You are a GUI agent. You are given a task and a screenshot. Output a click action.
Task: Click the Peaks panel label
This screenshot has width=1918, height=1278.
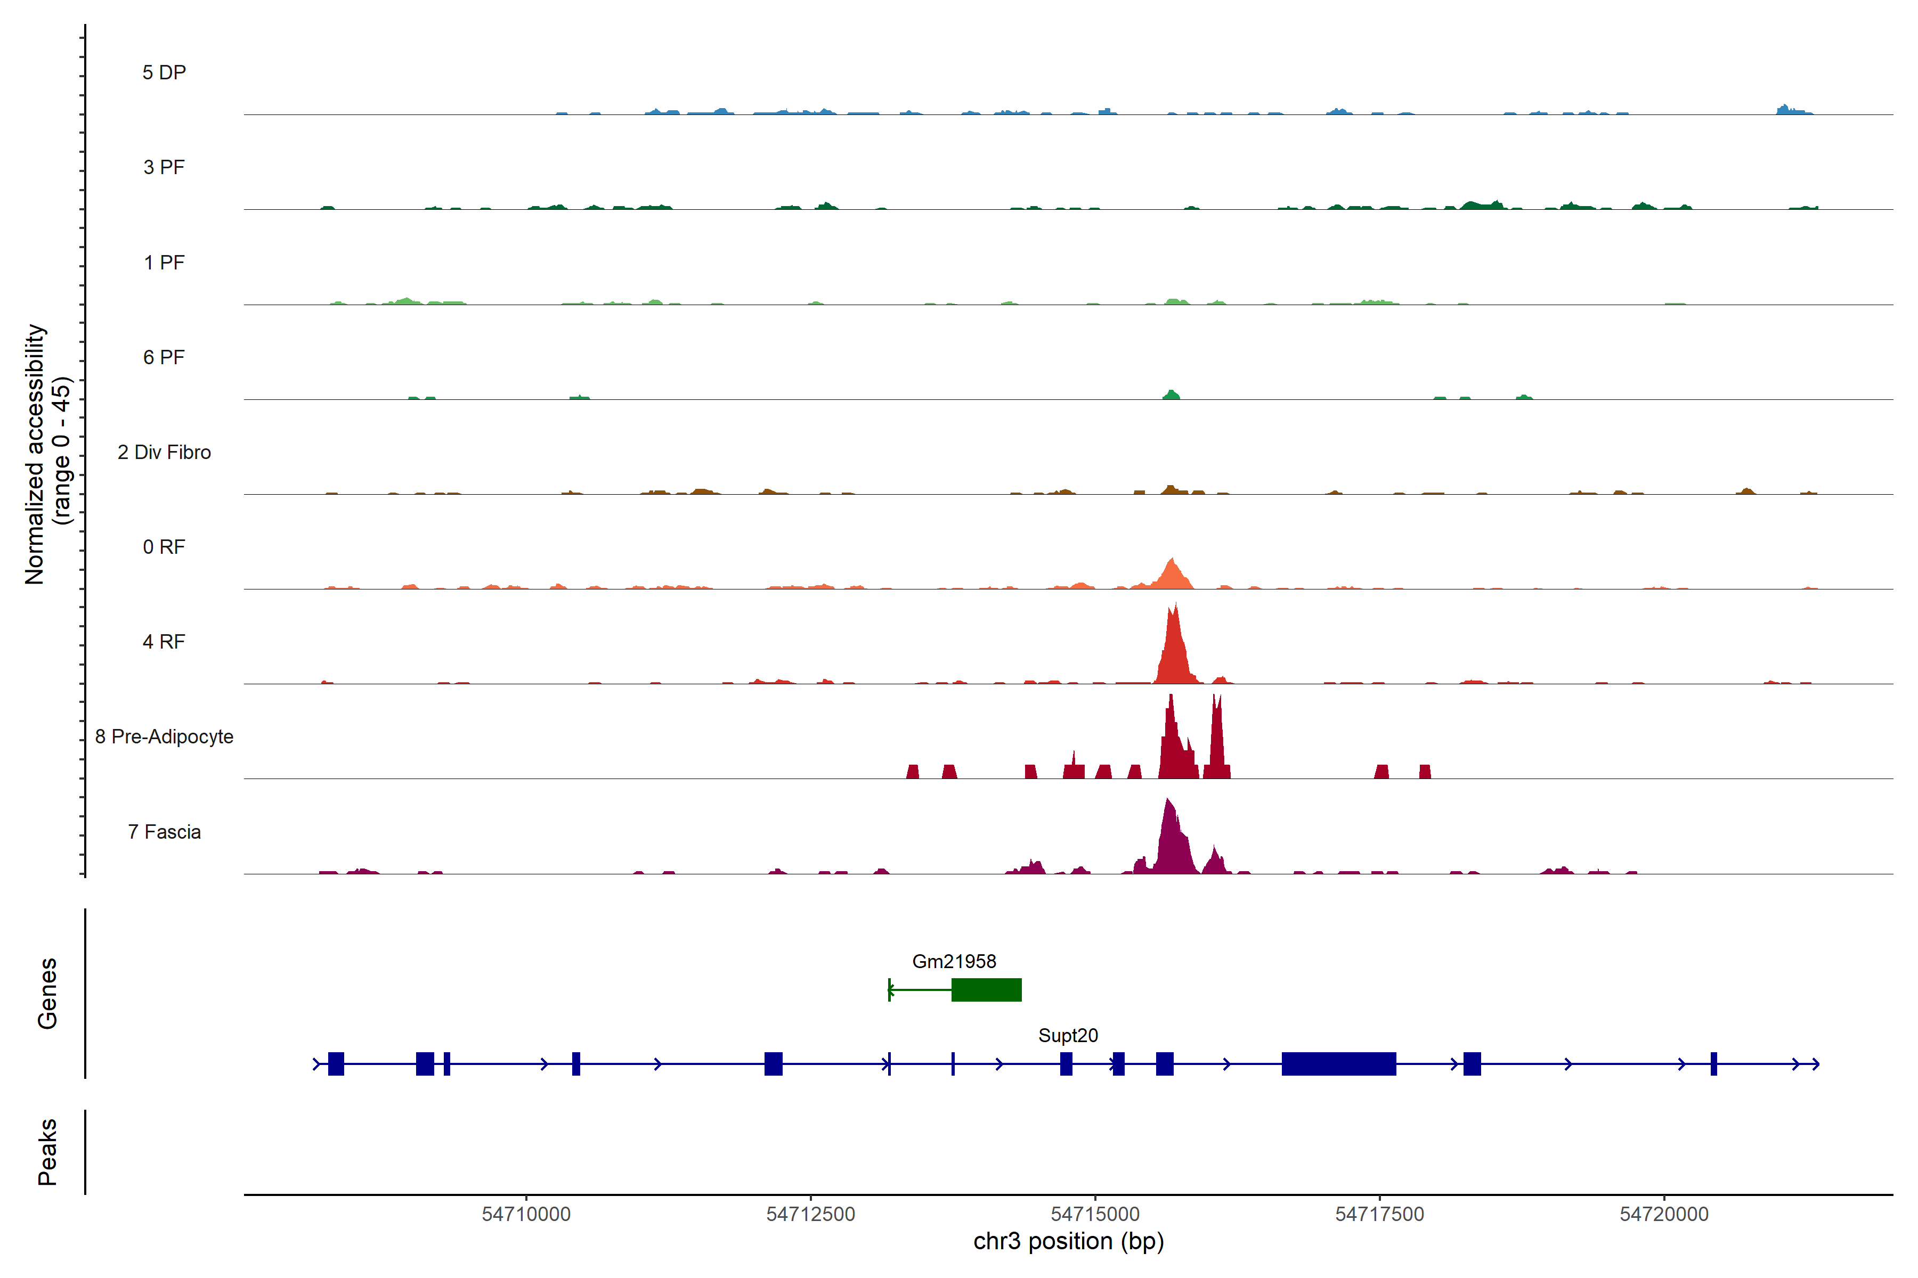(47, 1151)
